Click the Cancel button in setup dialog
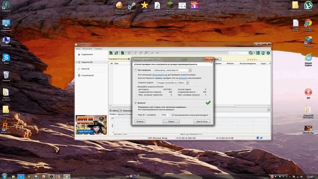This screenshot has height=179, width=318. (x=140, y=121)
